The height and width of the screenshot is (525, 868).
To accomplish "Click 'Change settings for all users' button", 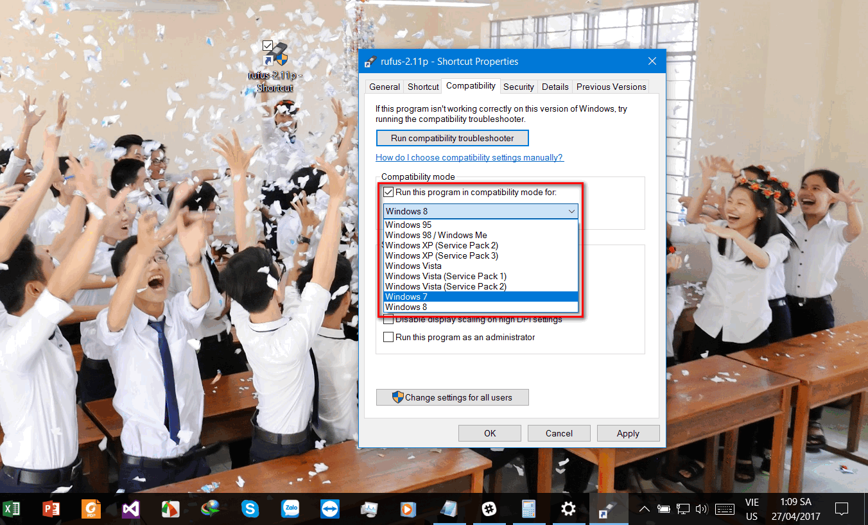I will [453, 397].
